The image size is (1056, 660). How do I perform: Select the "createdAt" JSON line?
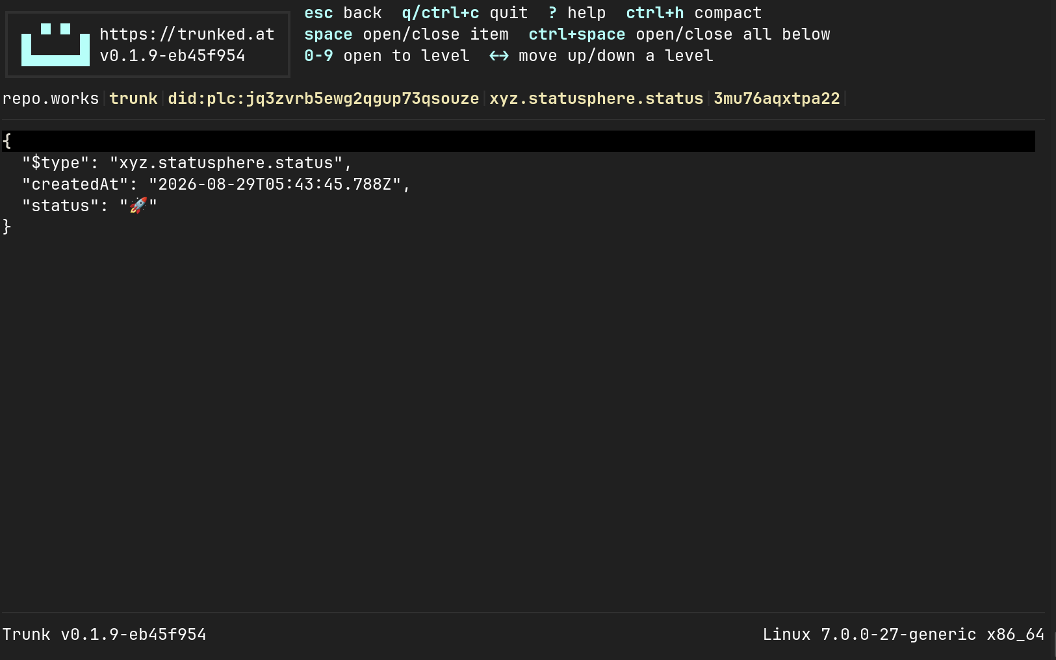[x=216, y=184]
